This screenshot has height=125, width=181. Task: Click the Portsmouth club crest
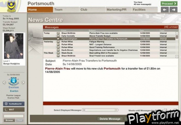pos(11,6)
